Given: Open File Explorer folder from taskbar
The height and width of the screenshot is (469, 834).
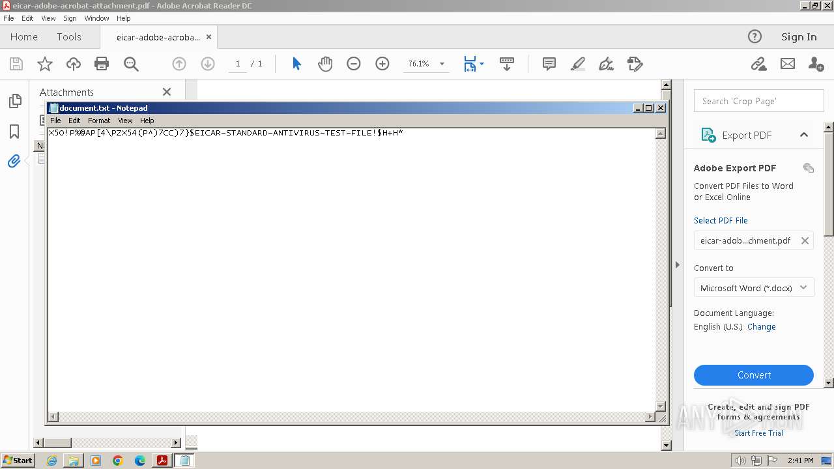Looking at the screenshot, I should 74,461.
